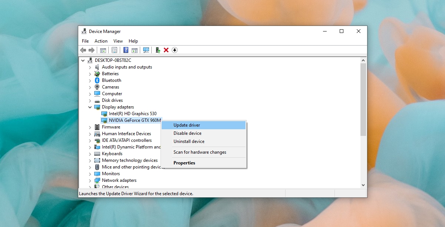Select the Computer label in the tree
Screen dimensions: 445x227
pos(112,94)
